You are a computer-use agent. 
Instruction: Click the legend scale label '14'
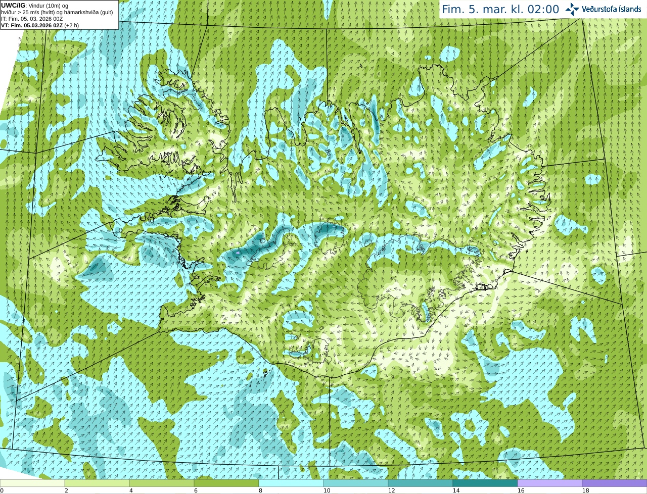click(x=456, y=490)
